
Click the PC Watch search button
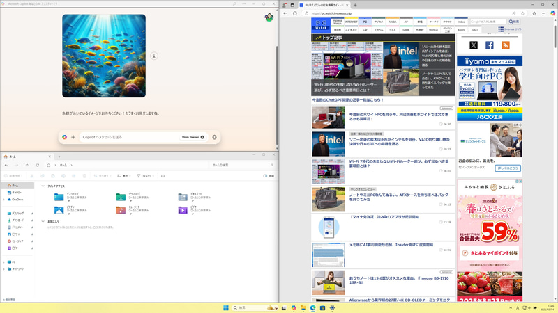tap(514, 22)
